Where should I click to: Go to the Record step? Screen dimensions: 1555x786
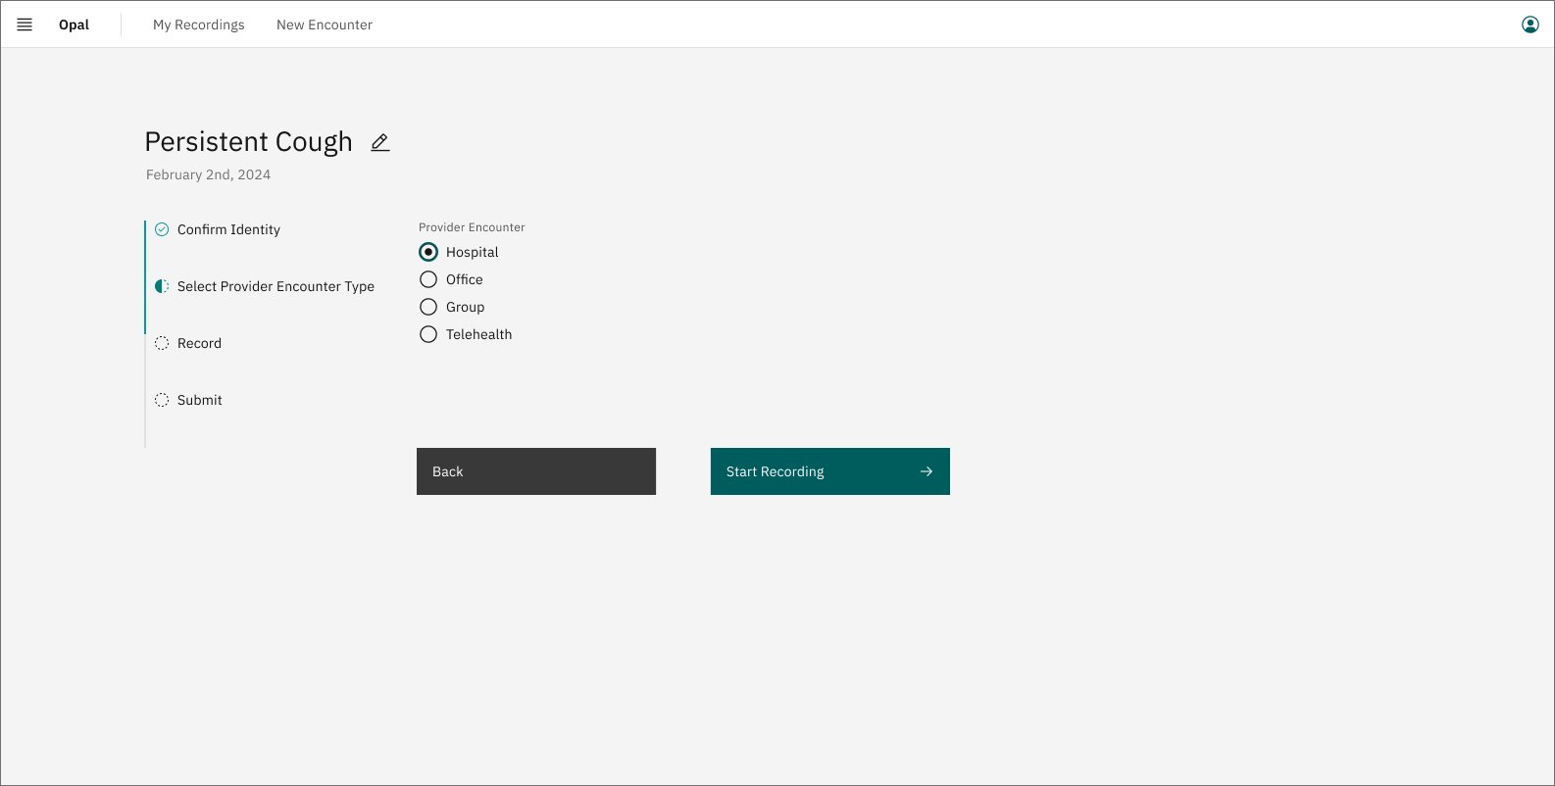point(199,343)
